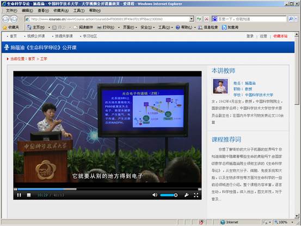The width and height of the screenshot is (301, 226).
Task: Click the popup blocker status bar icon
Action: [x=201, y=222]
